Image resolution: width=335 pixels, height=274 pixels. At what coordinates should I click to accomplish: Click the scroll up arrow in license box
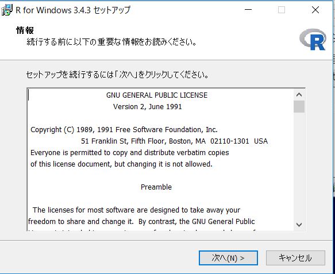click(x=299, y=95)
